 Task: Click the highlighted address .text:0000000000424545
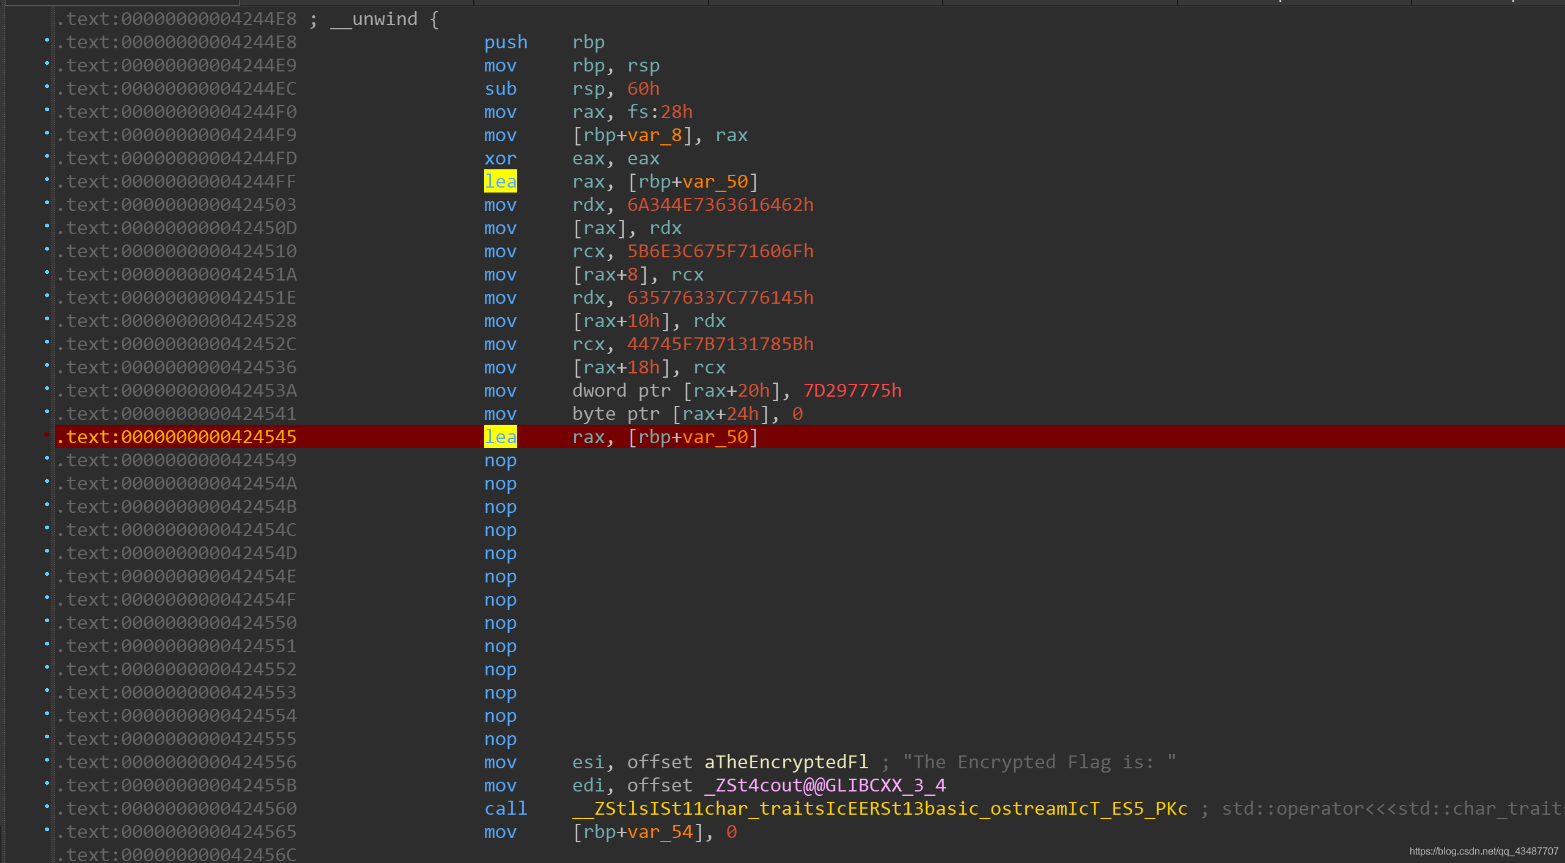(177, 437)
